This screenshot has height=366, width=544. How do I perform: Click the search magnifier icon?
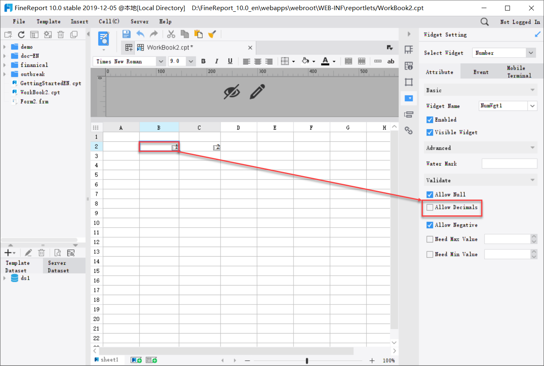484,22
